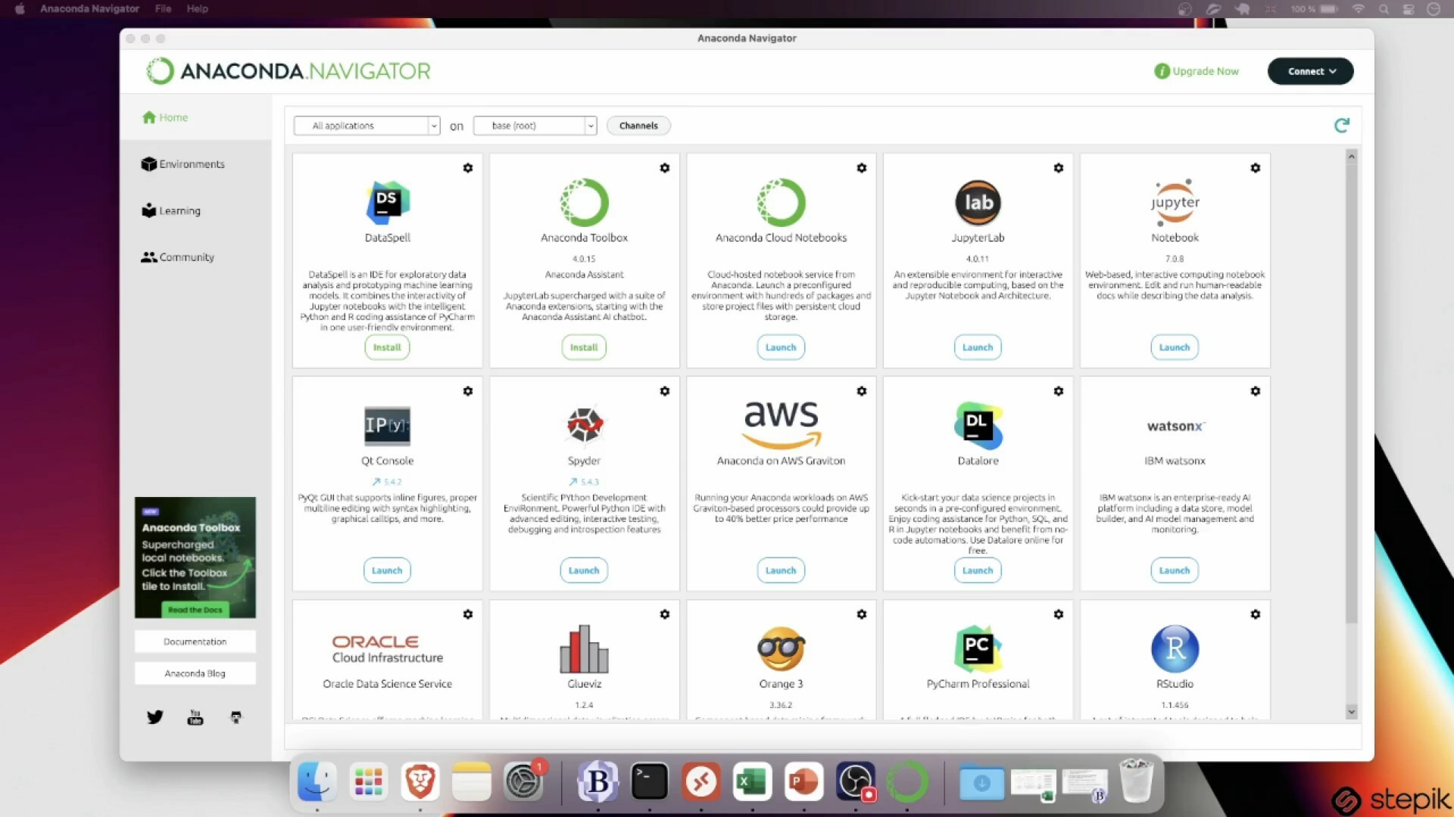Image resolution: width=1454 pixels, height=817 pixels.
Task: Click the Orange 3 application logo
Action: tap(781, 648)
